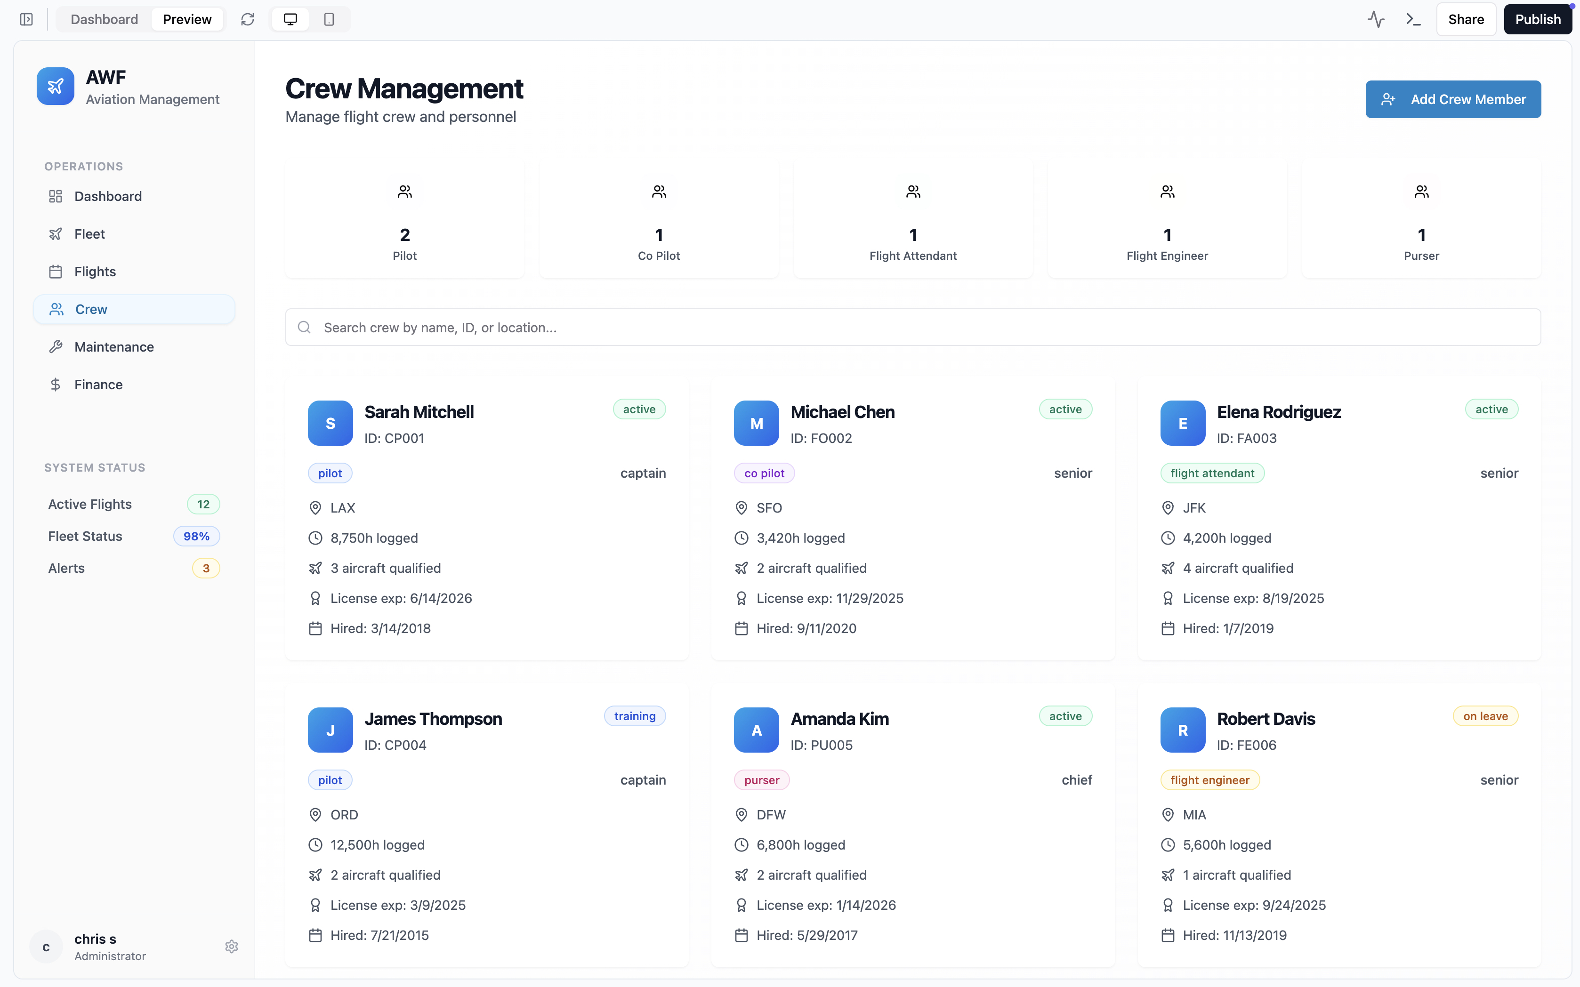The width and height of the screenshot is (1580, 987).
Task: Open Fleet in the sidebar
Action: pos(89,234)
